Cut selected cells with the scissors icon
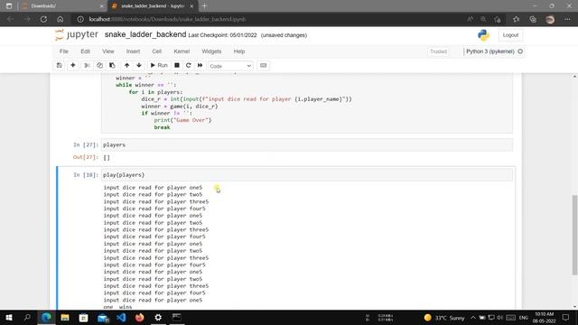This screenshot has width=578, height=325. (x=87, y=66)
